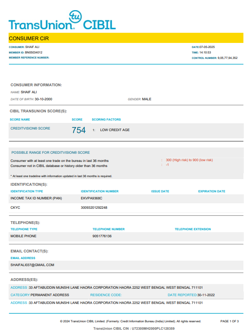The image size is (252, 334).
Task: Click the IDENTIFICATION TYPE column header
Action: tap(27, 191)
